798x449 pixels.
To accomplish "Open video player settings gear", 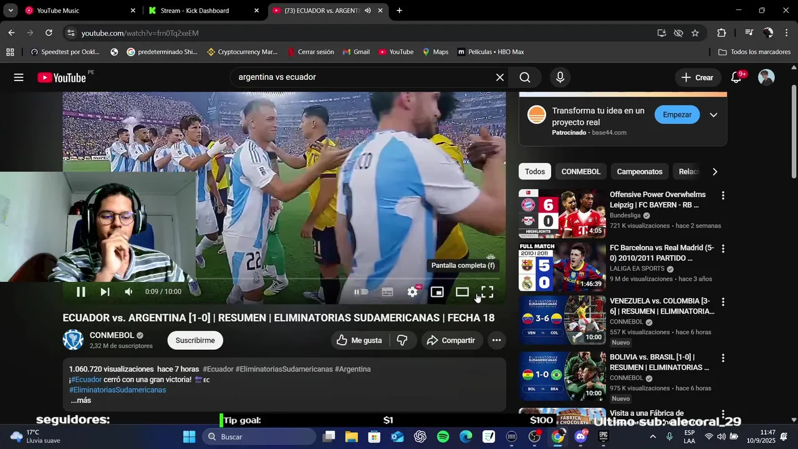I will pos(413,292).
